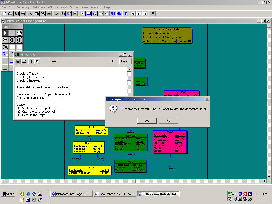The width and height of the screenshot is (272, 204).
Task: Select the Grabber hand tool
Action: coord(19,33)
